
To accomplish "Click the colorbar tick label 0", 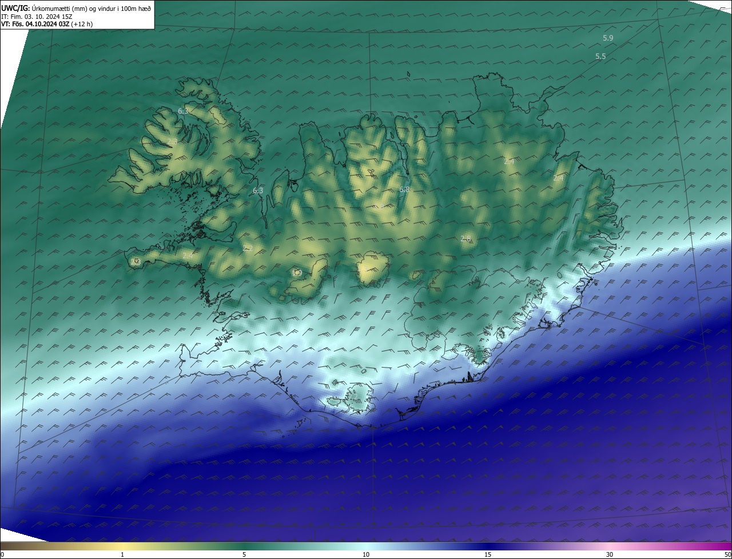I will [2, 554].
